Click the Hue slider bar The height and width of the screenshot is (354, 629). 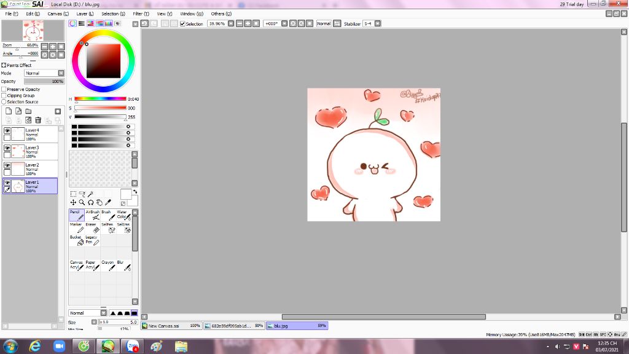[x=100, y=98]
